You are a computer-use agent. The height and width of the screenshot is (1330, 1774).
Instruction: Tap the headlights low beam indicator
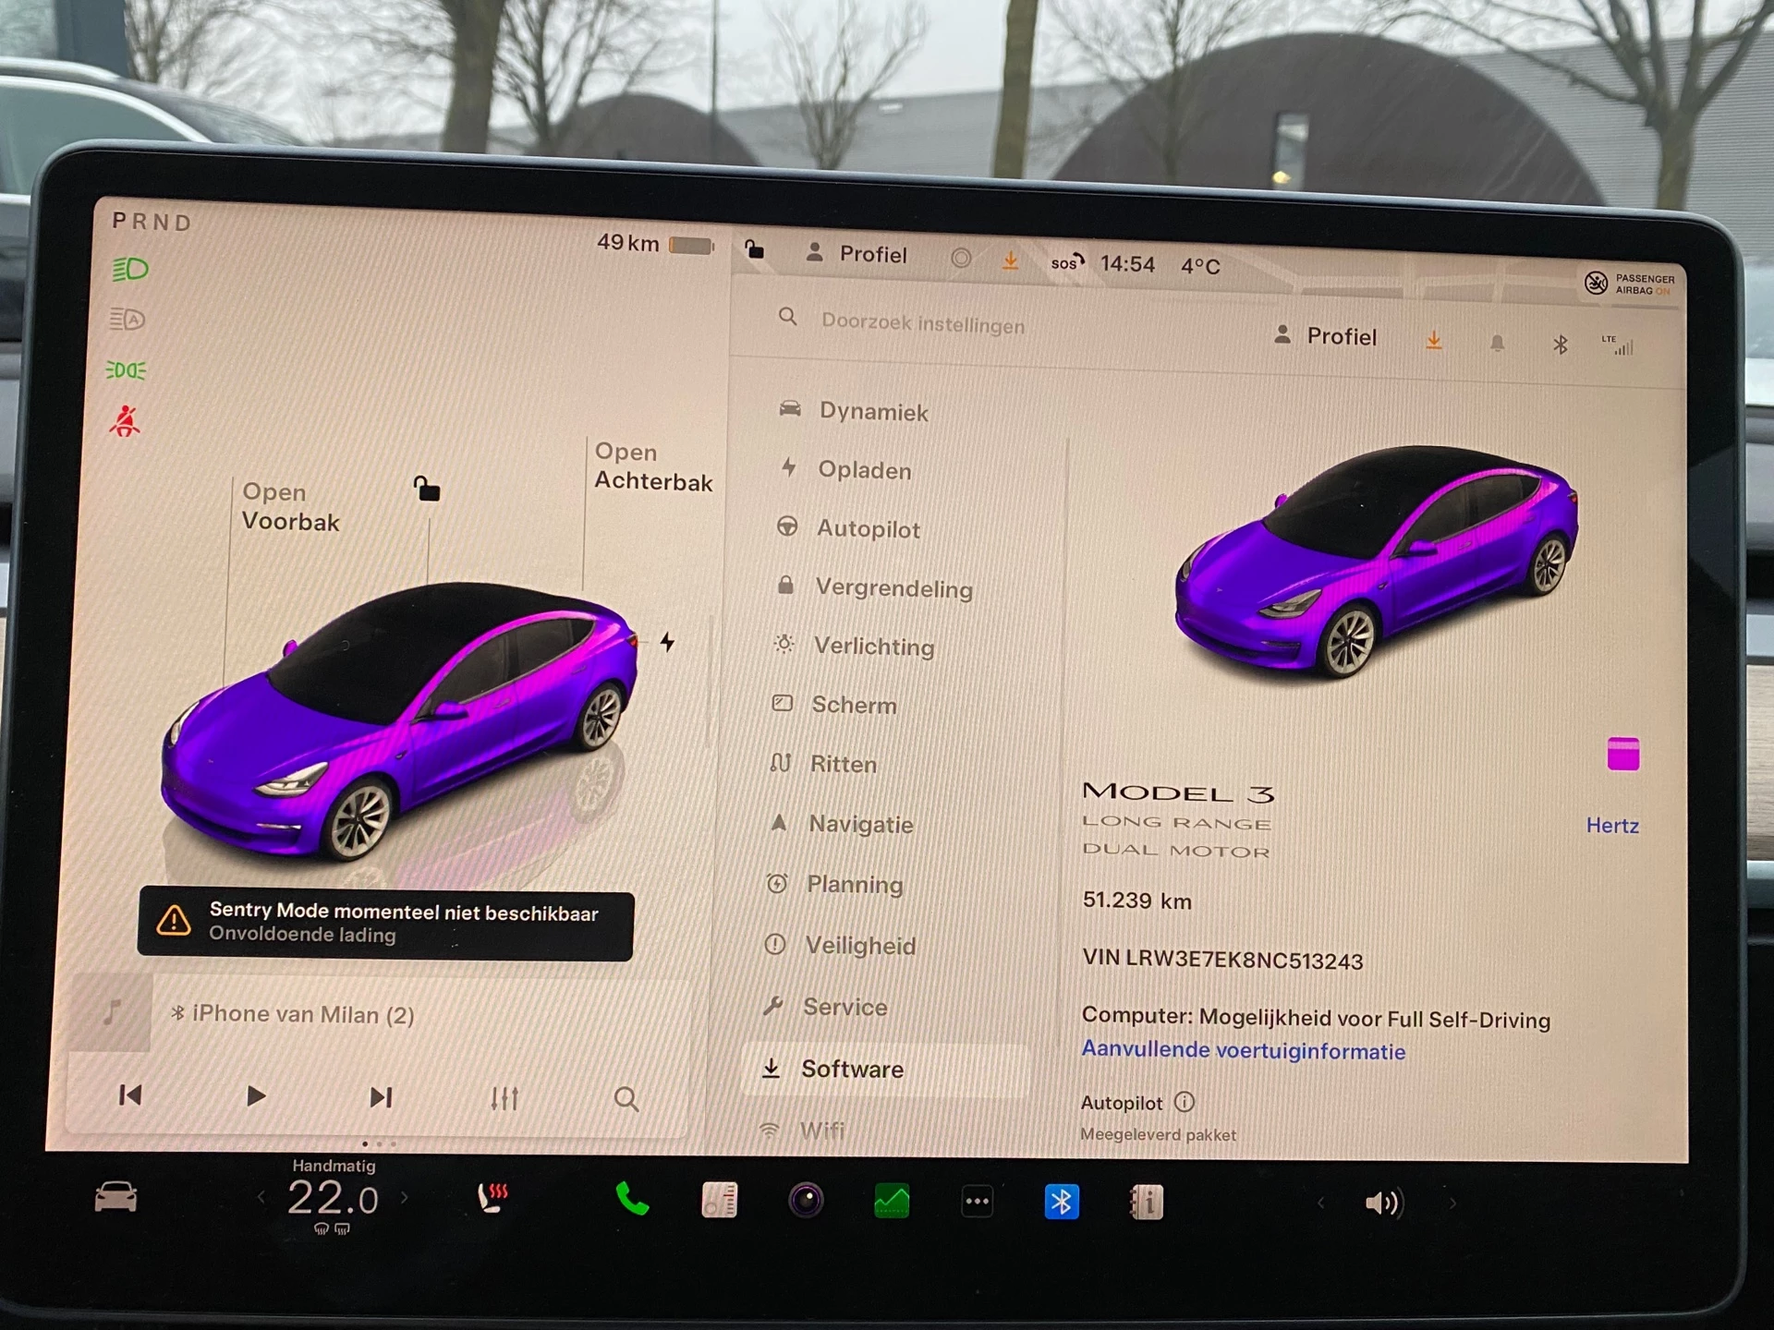pos(129,269)
